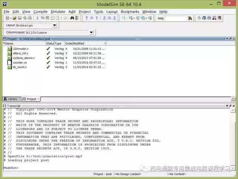Click the Cut scissors icon
Viewport: 238px width, 179px height.
pos(37,18)
